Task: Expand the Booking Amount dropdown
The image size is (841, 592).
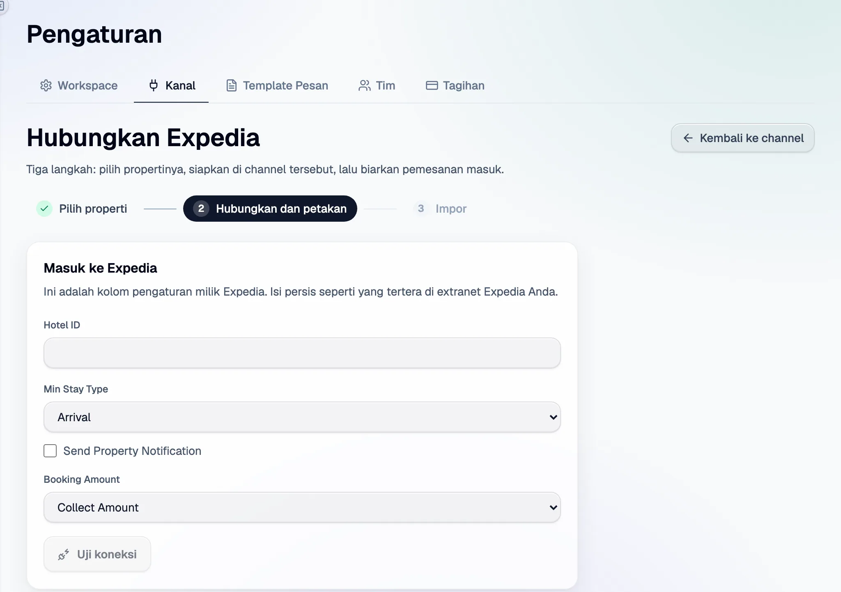Action: (x=302, y=507)
